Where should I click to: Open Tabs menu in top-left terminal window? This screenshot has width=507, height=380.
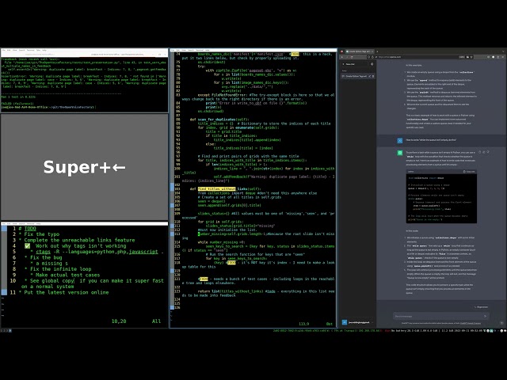click(x=39, y=50)
